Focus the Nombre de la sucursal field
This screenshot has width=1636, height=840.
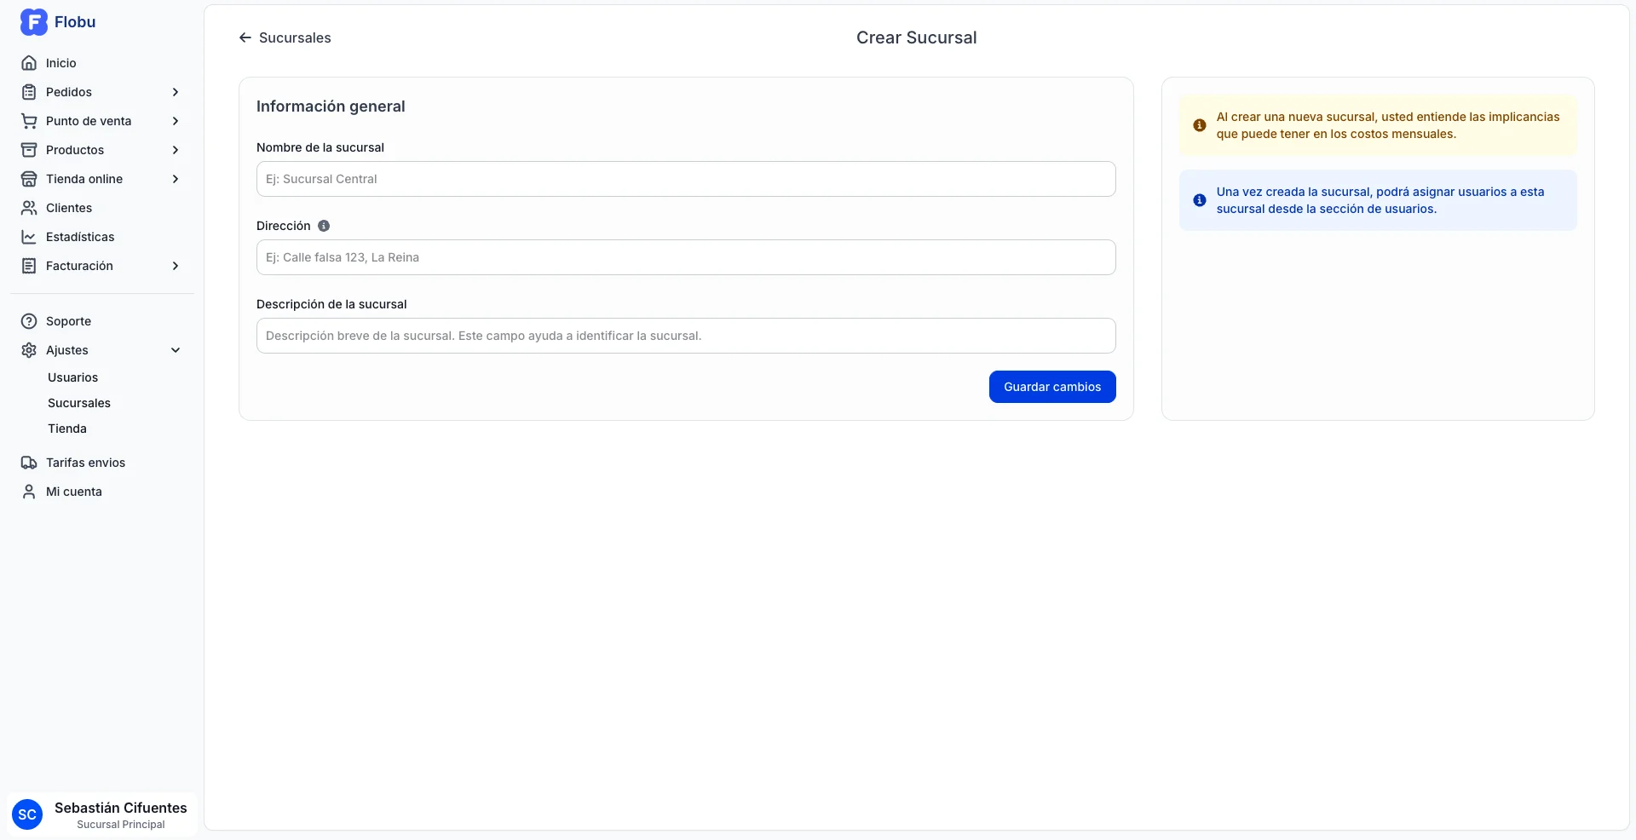pos(686,179)
